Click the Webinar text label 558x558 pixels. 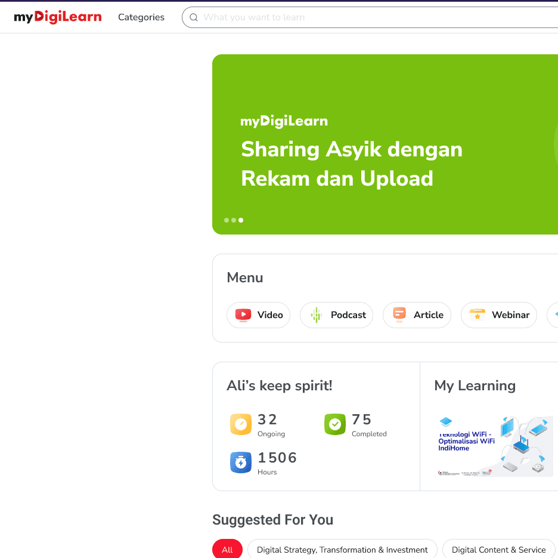[510, 315]
